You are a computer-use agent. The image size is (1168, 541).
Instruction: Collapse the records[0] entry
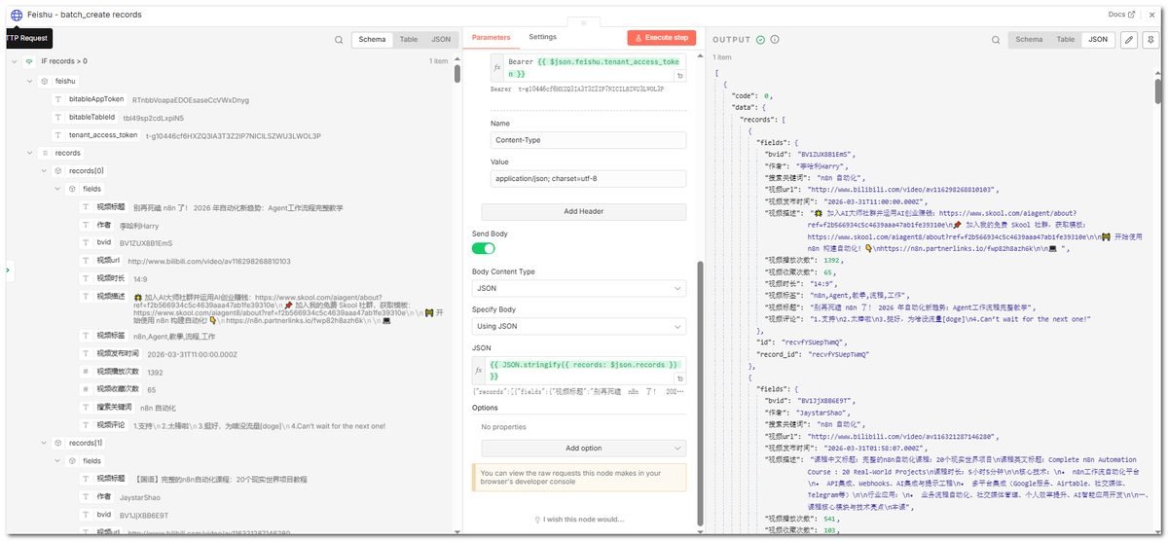43,170
